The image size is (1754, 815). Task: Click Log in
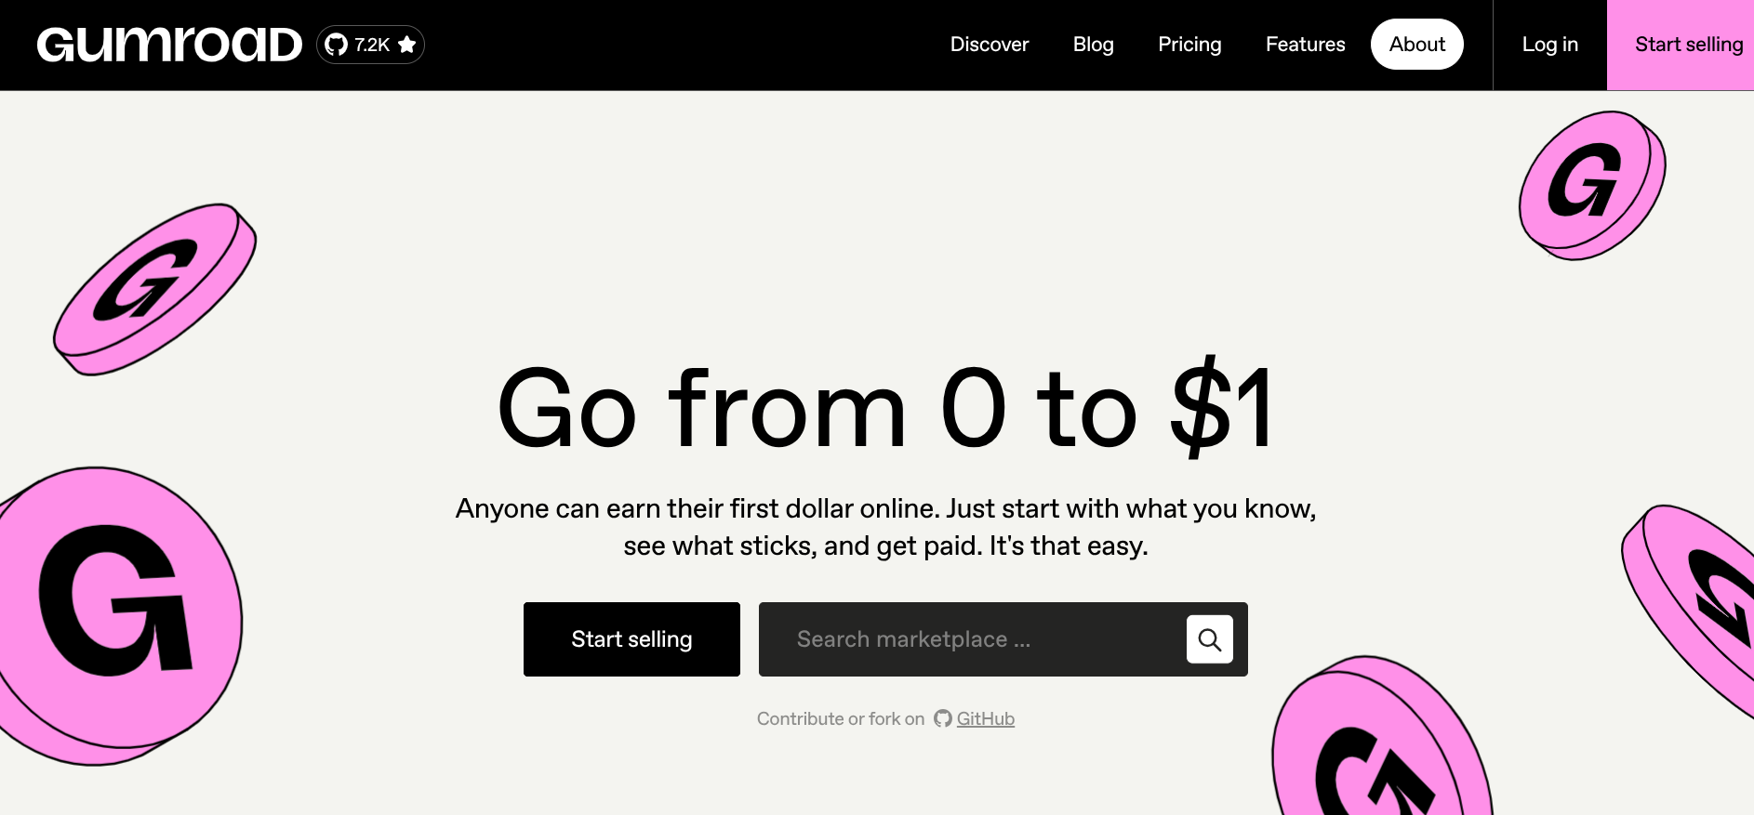pyautogui.click(x=1549, y=45)
